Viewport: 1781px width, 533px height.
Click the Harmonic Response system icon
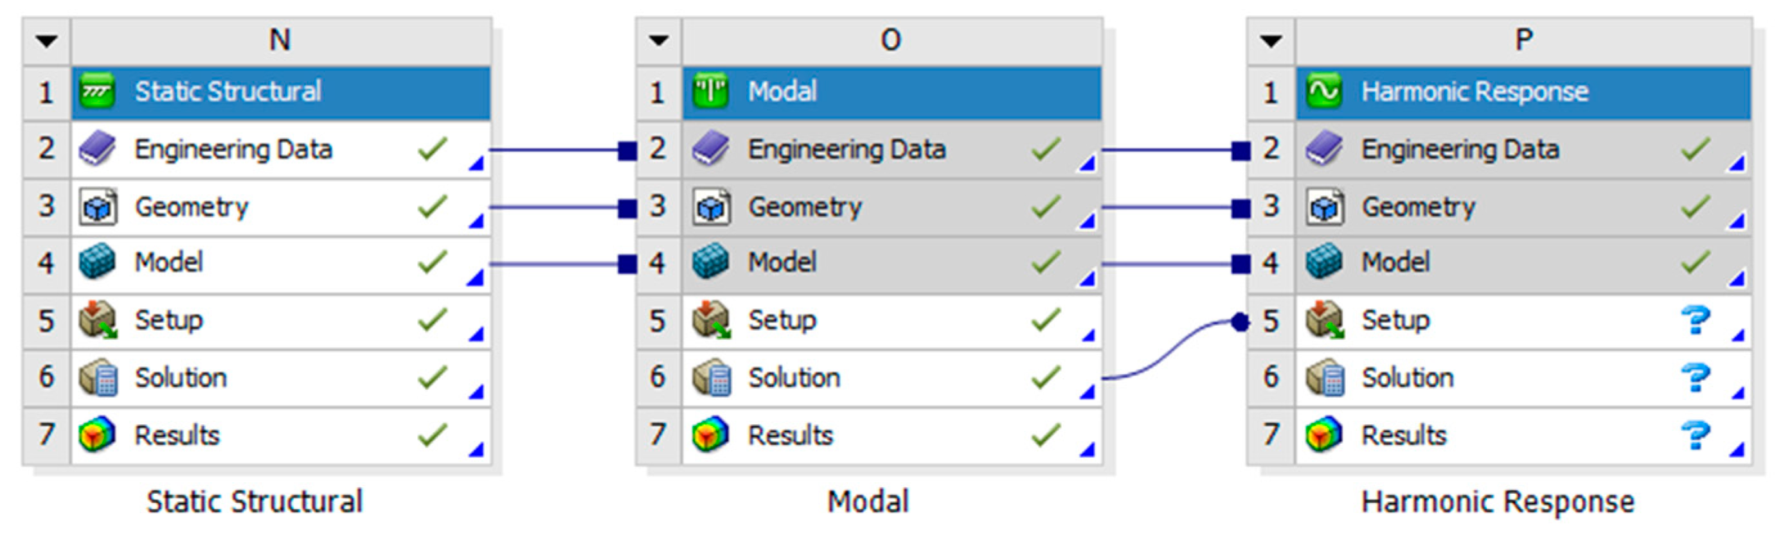pyautogui.click(x=1323, y=92)
